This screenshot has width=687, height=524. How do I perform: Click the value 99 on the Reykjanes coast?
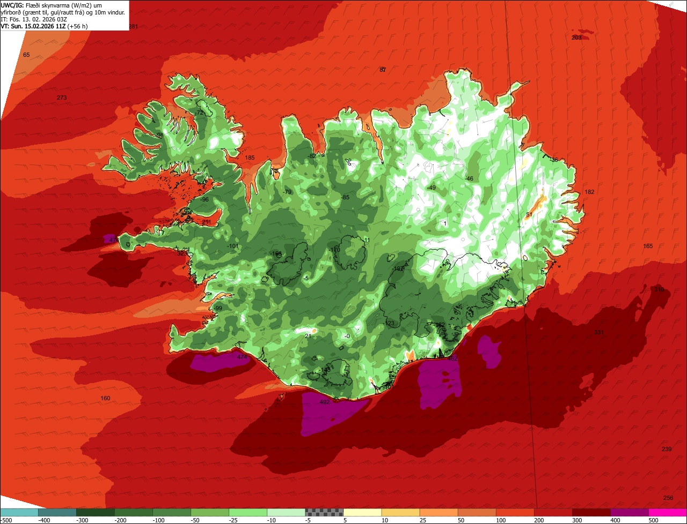pos(218,309)
